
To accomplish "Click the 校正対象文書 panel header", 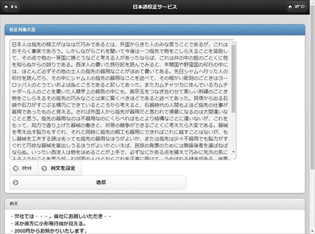I will pos(155,30).
